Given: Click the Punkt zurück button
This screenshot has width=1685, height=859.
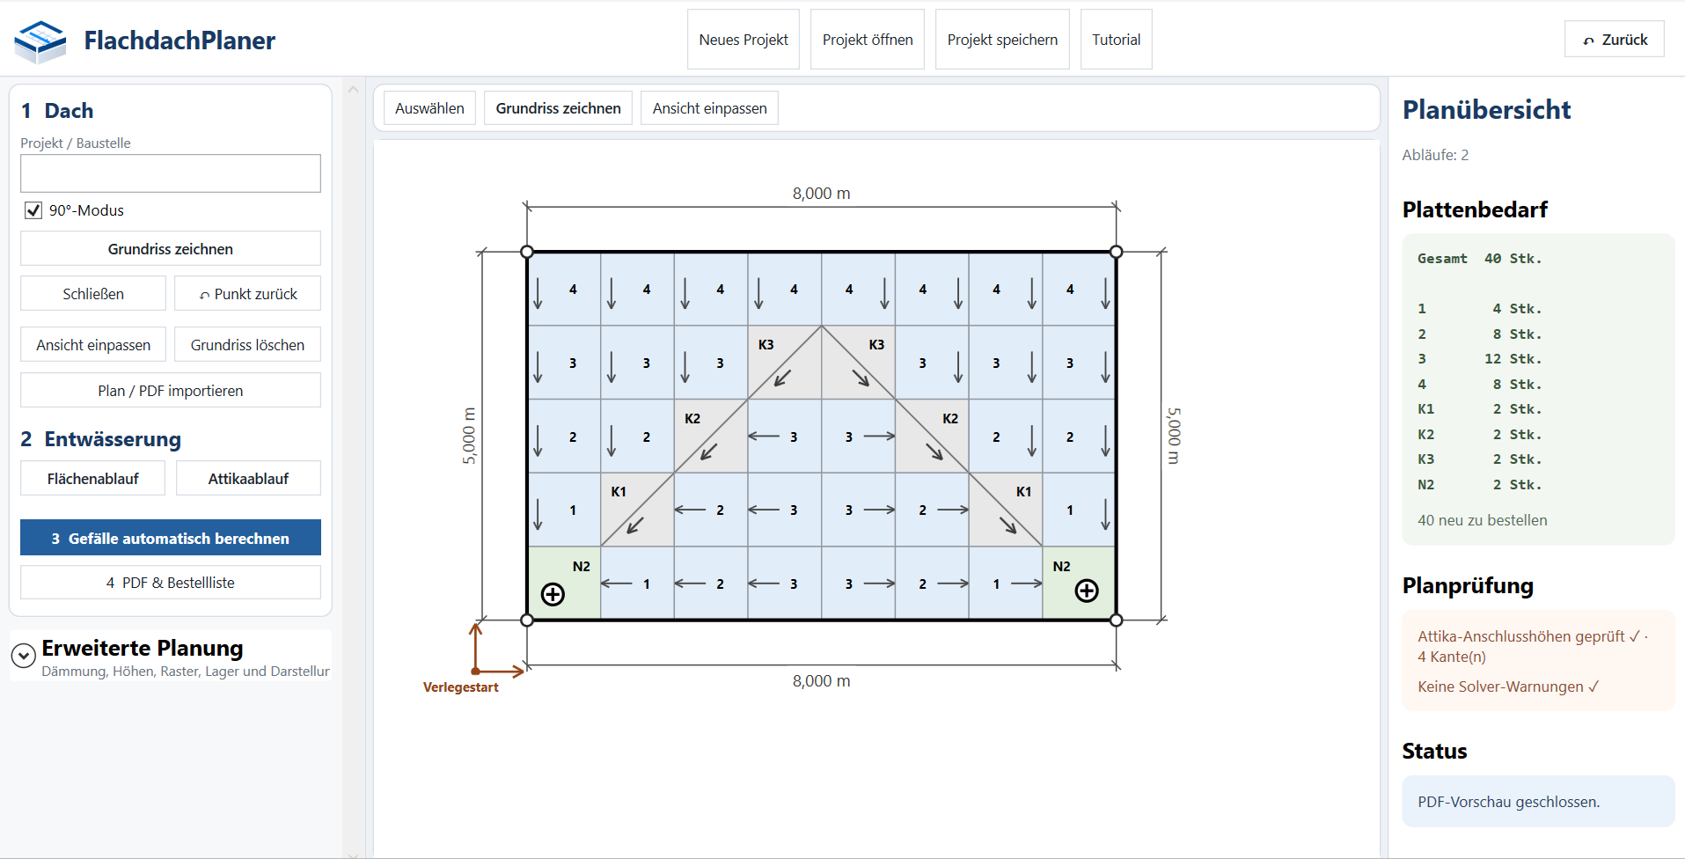Looking at the screenshot, I should click(248, 294).
